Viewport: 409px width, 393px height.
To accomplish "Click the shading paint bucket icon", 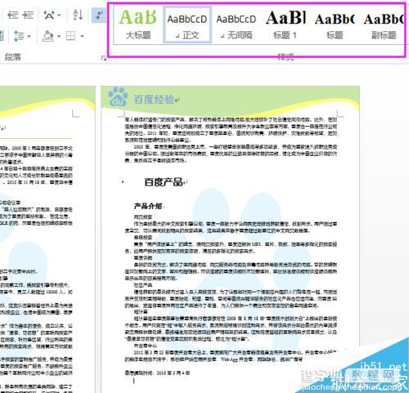I will [x=47, y=36].
